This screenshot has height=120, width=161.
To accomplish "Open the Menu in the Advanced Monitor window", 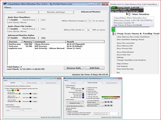I will tap(8, 8).
